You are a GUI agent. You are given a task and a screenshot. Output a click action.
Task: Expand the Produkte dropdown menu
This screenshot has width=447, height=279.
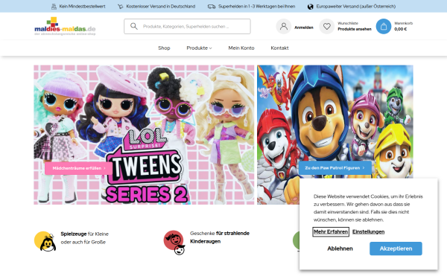[x=199, y=48]
